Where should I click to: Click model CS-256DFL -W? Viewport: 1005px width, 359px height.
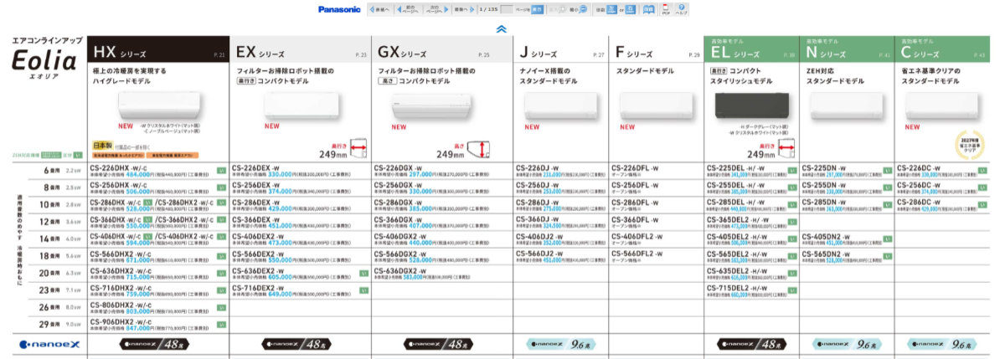tap(634, 185)
